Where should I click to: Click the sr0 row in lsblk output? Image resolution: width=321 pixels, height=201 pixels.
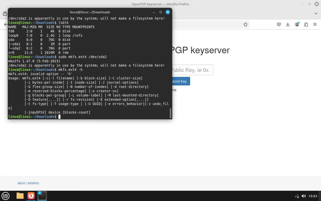pyautogui.click(x=38, y=53)
